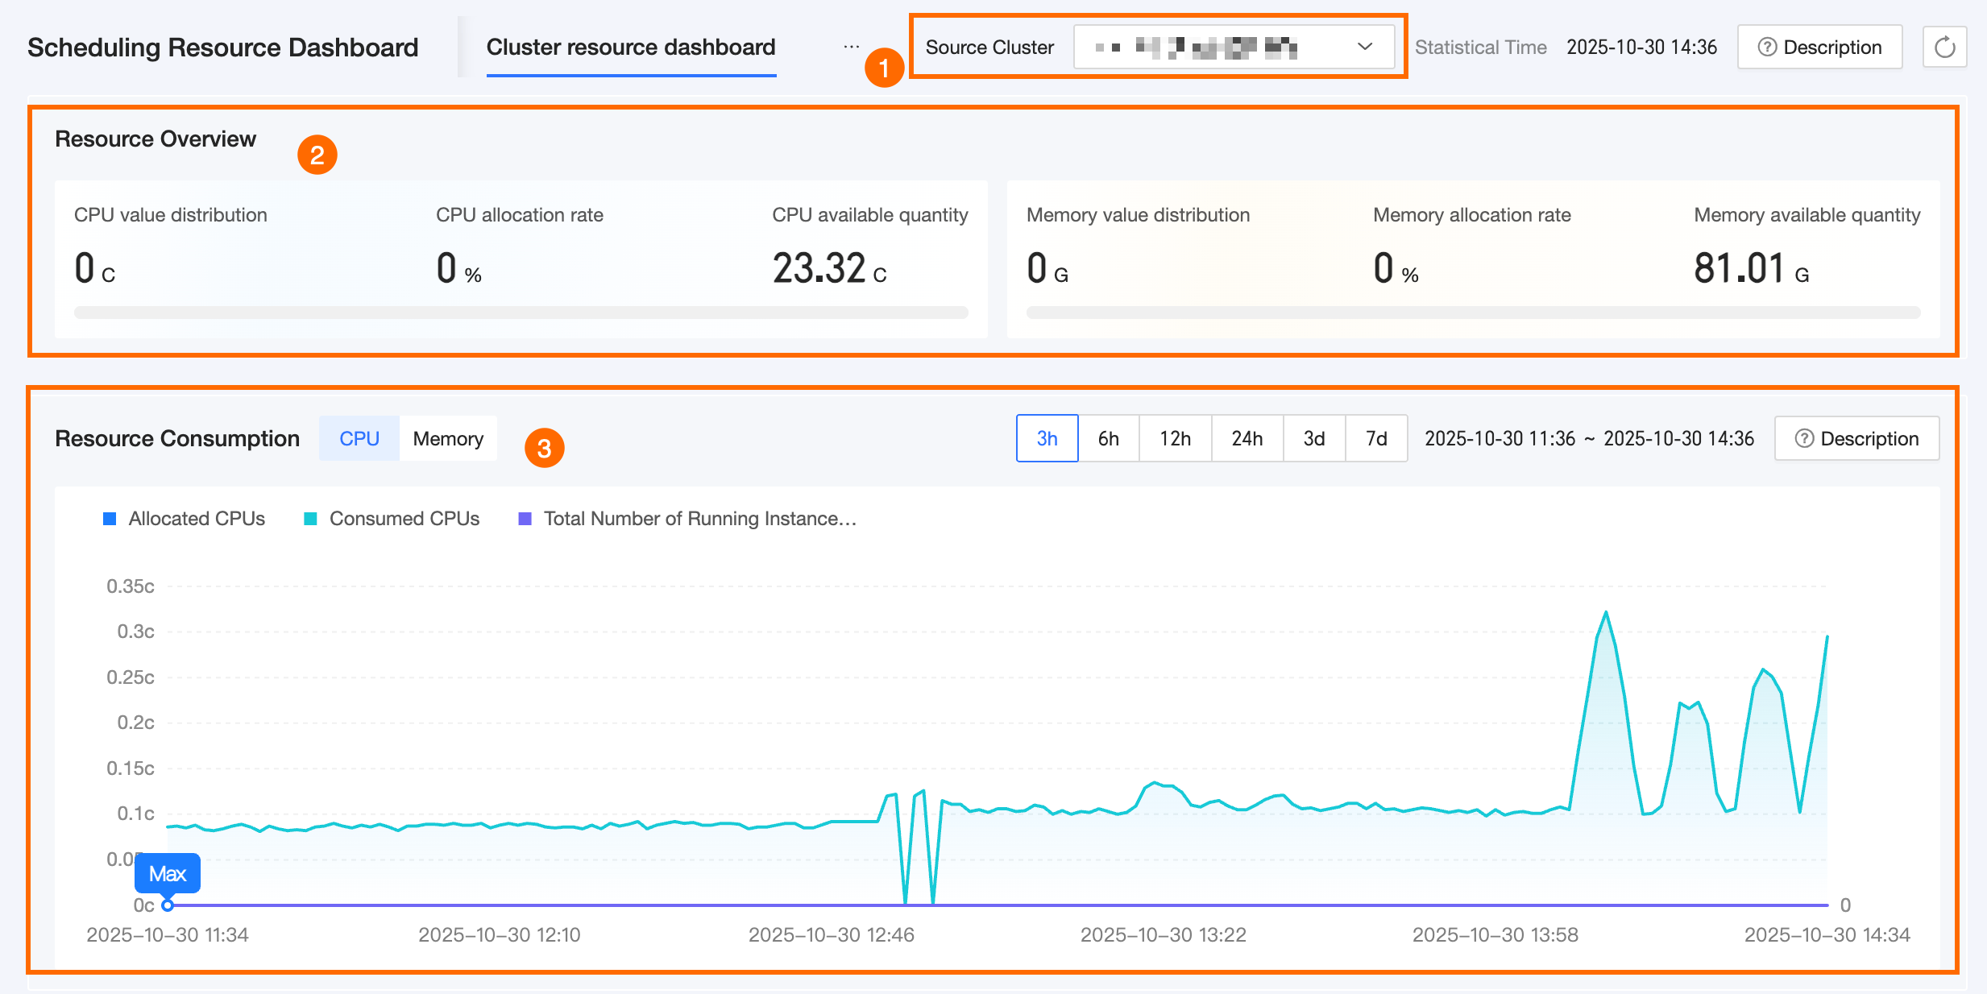Screen dimensions: 1987x994
Task: Click the refresh icon button
Action: (1944, 48)
